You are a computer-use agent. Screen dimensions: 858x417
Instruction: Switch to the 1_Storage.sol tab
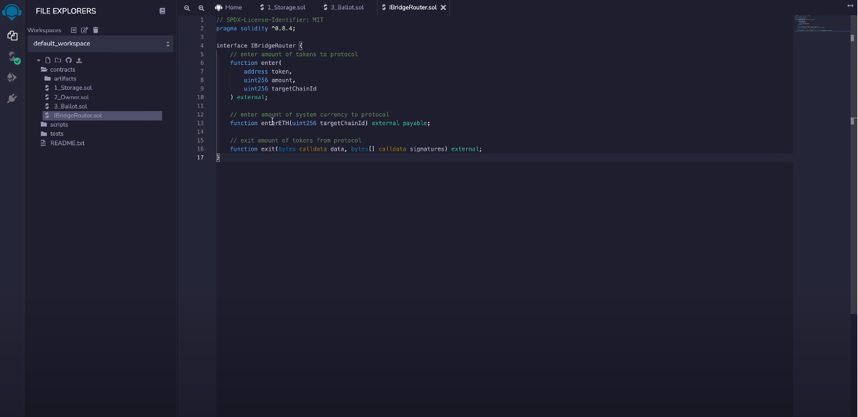[285, 7]
